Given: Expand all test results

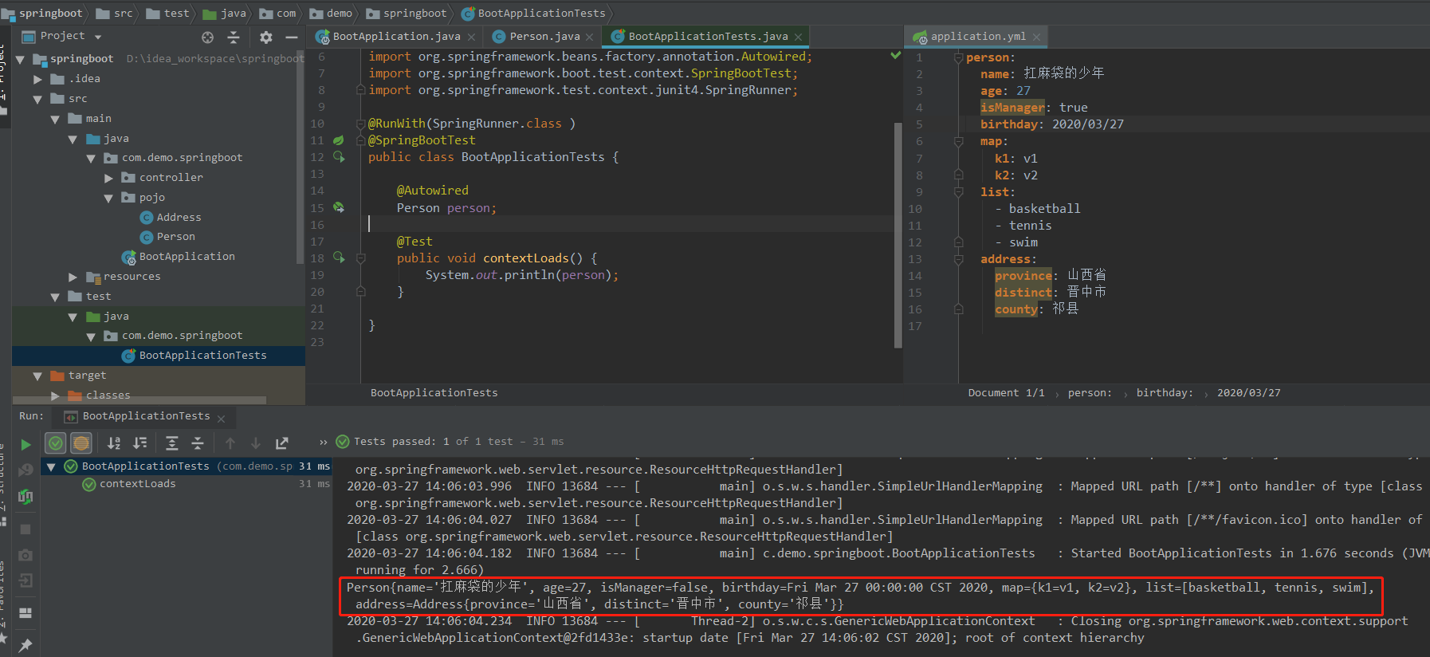Looking at the screenshot, I should tap(171, 443).
